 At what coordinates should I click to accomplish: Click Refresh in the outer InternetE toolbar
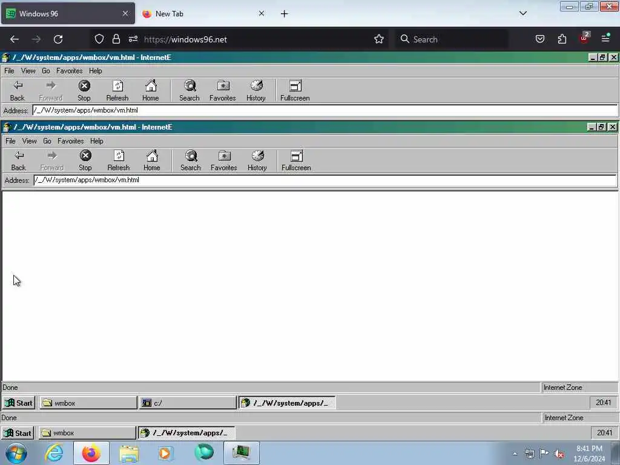pos(117,91)
